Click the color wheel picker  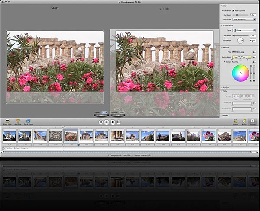point(240,73)
